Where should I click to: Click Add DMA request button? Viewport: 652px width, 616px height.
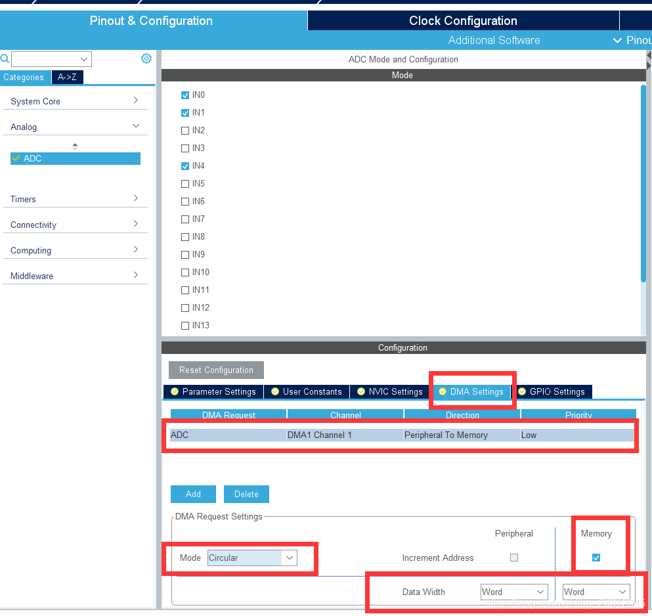point(193,494)
